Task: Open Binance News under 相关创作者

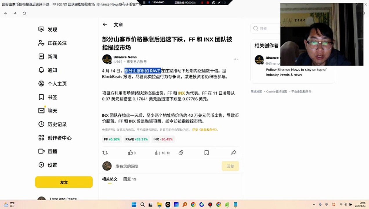Action: pyautogui.click(x=272, y=58)
